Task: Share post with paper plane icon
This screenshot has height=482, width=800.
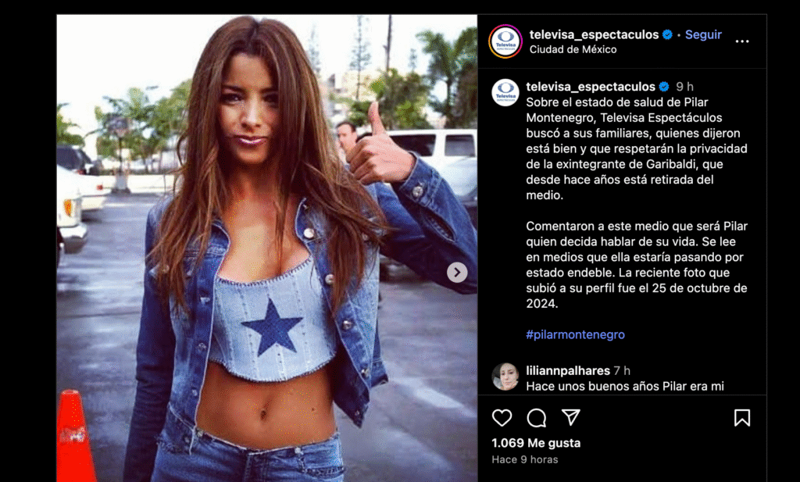Action: point(570,418)
